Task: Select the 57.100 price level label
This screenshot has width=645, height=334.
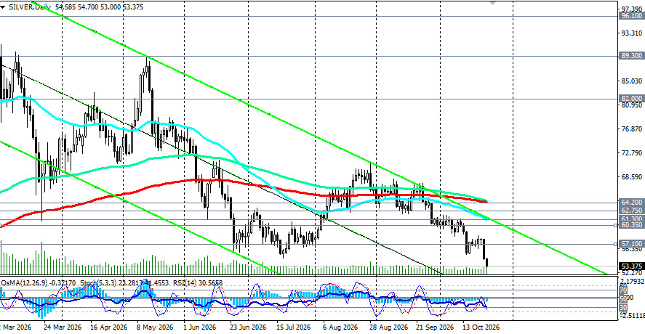Action: pyautogui.click(x=631, y=244)
